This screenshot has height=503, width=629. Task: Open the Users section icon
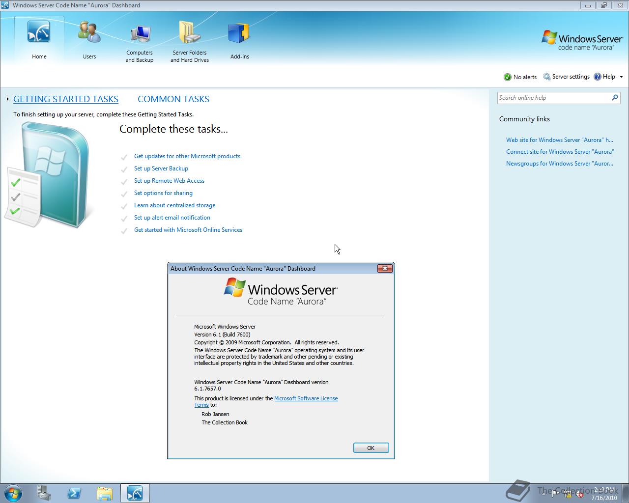pyautogui.click(x=89, y=32)
